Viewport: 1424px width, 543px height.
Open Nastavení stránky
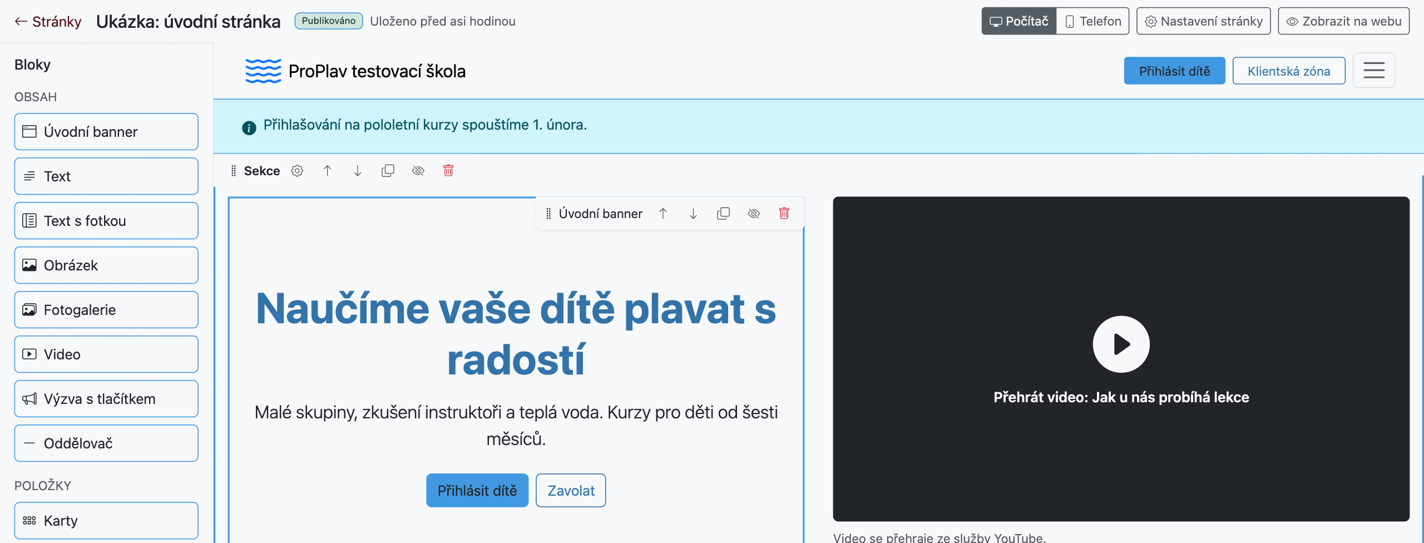pyautogui.click(x=1204, y=21)
